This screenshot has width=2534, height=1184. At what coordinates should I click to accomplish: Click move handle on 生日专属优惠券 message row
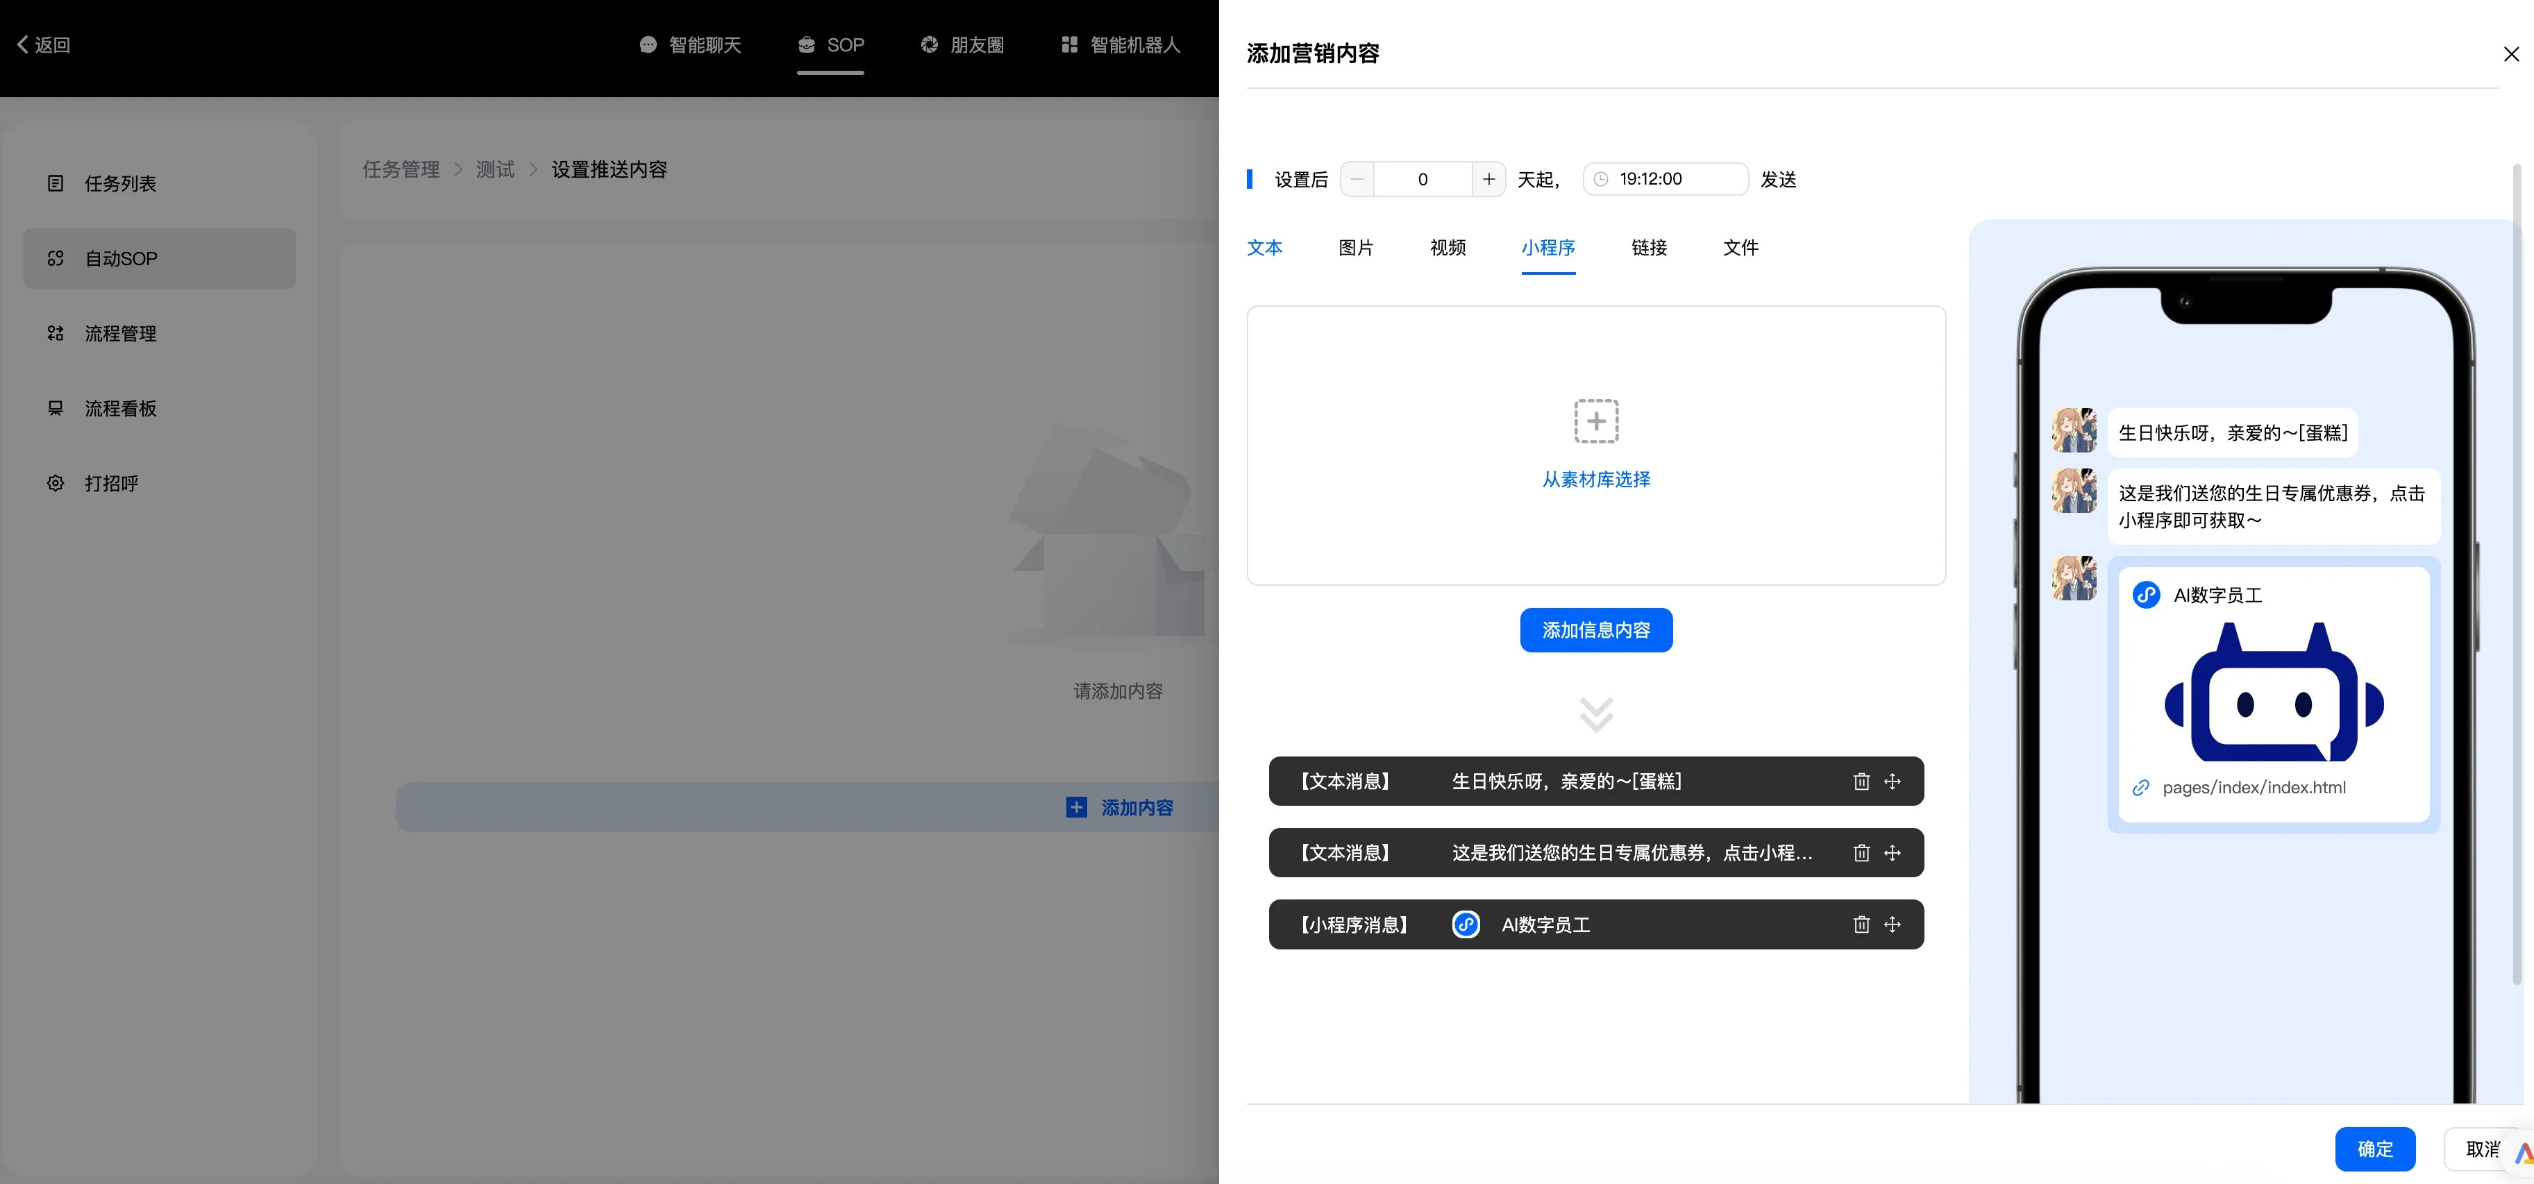(x=1893, y=852)
